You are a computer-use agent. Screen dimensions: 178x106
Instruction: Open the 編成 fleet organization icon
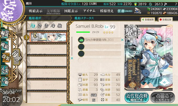[5, 34]
